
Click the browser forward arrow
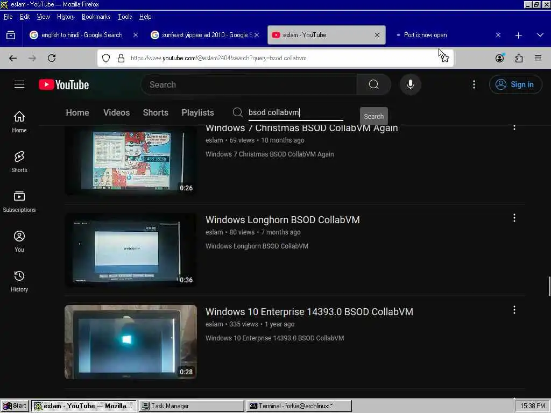32,58
